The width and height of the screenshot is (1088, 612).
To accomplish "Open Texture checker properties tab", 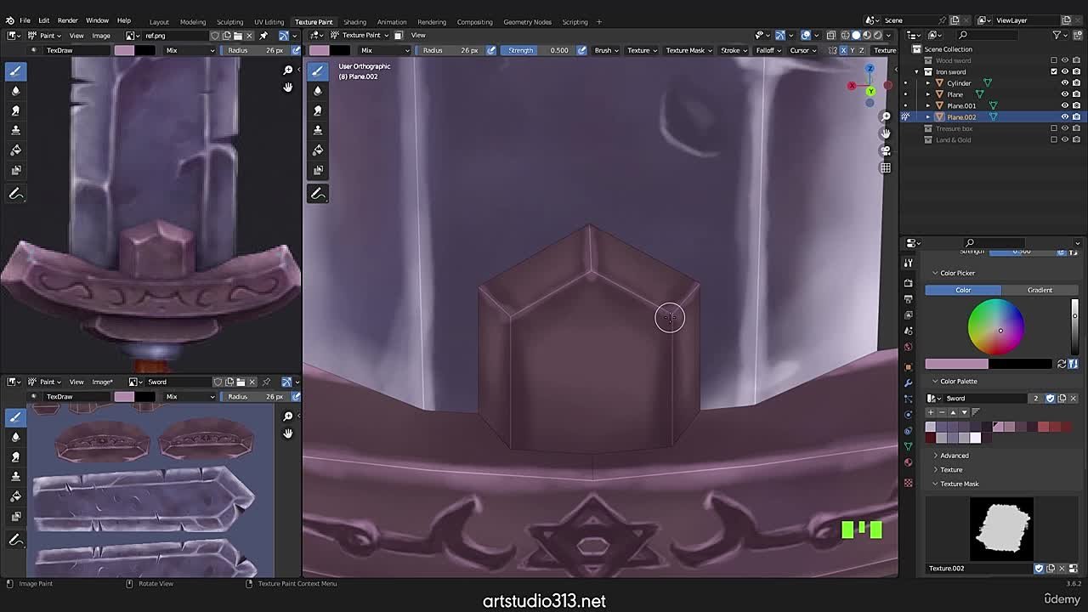I will click(909, 483).
